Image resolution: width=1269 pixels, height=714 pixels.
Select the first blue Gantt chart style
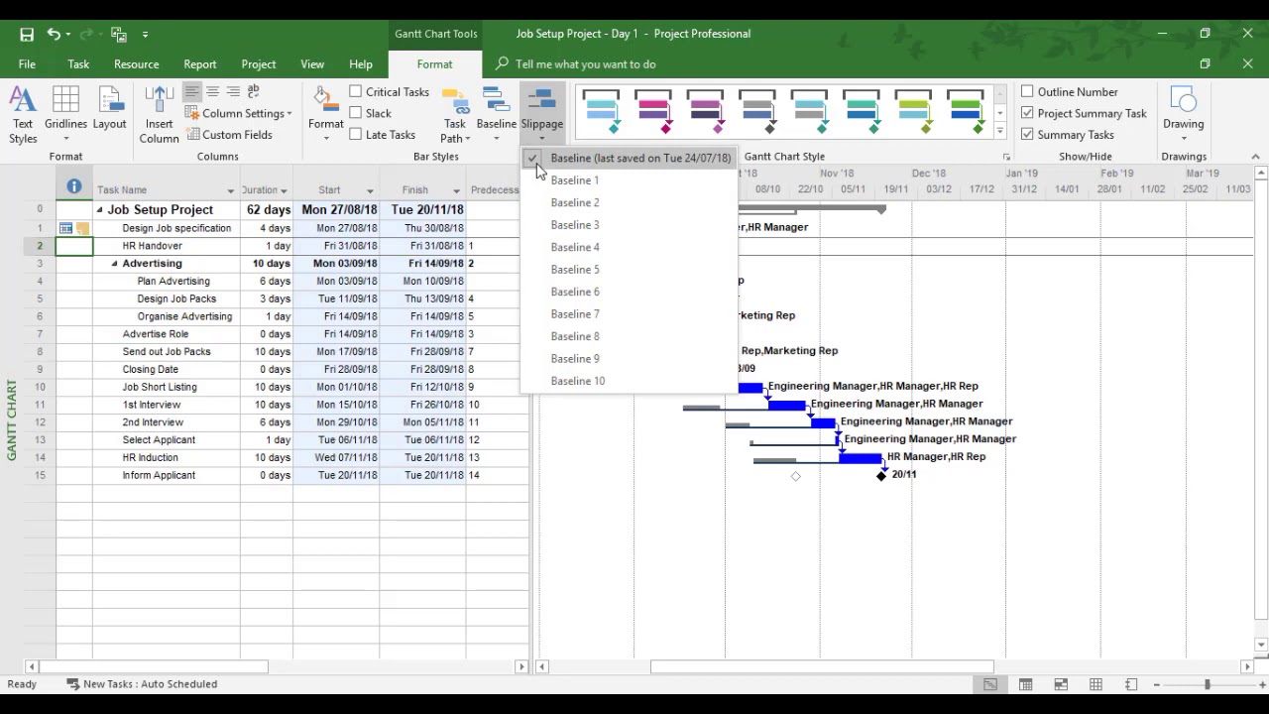[x=601, y=111]
